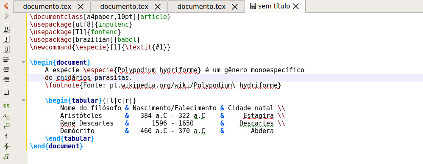Switch to the first documento.tex tab
Image resolution: width=423 pixels, height=164 pixels.
pyautogui.click(x=52, y=6)
